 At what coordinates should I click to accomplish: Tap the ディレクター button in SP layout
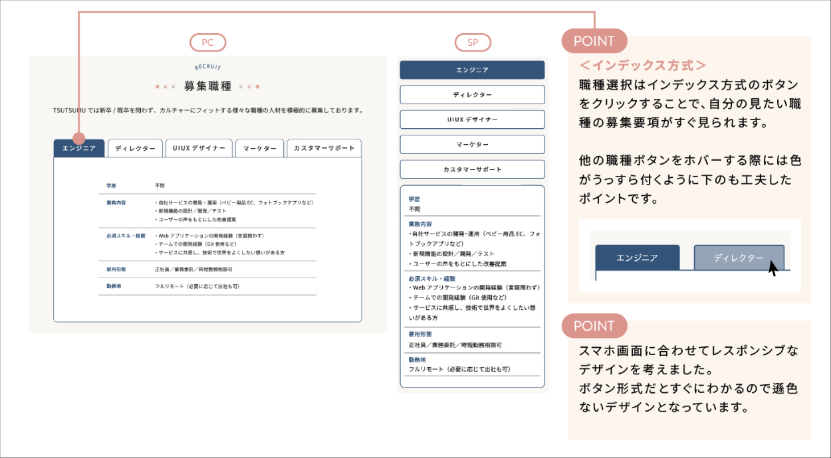[472, 95]
